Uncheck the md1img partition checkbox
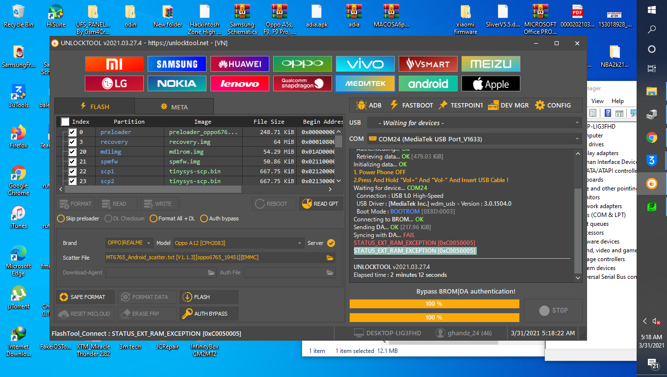Screen dimensions: 667x377 pyautogui.click(x=73, y=152)
